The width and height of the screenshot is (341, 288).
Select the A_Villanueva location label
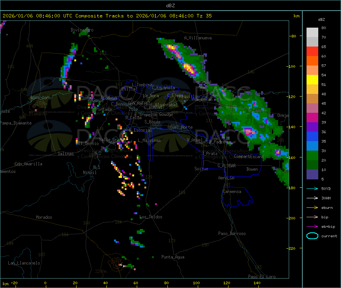(x=198, y=38)
